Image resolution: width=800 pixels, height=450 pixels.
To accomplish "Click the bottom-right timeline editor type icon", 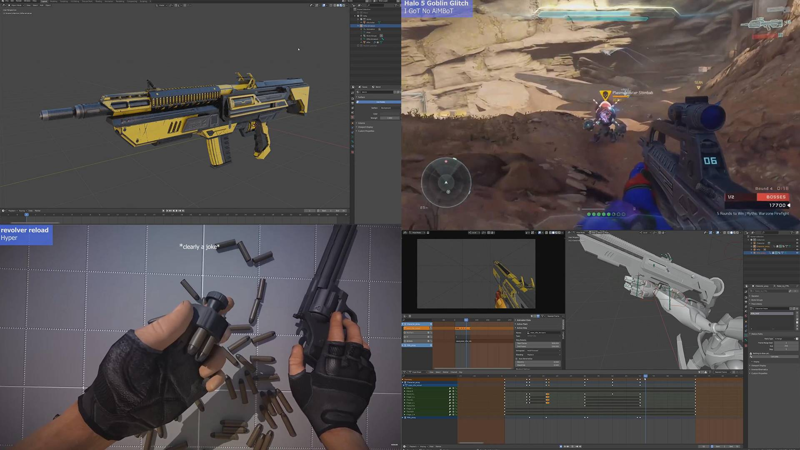I will pos(404,446).
